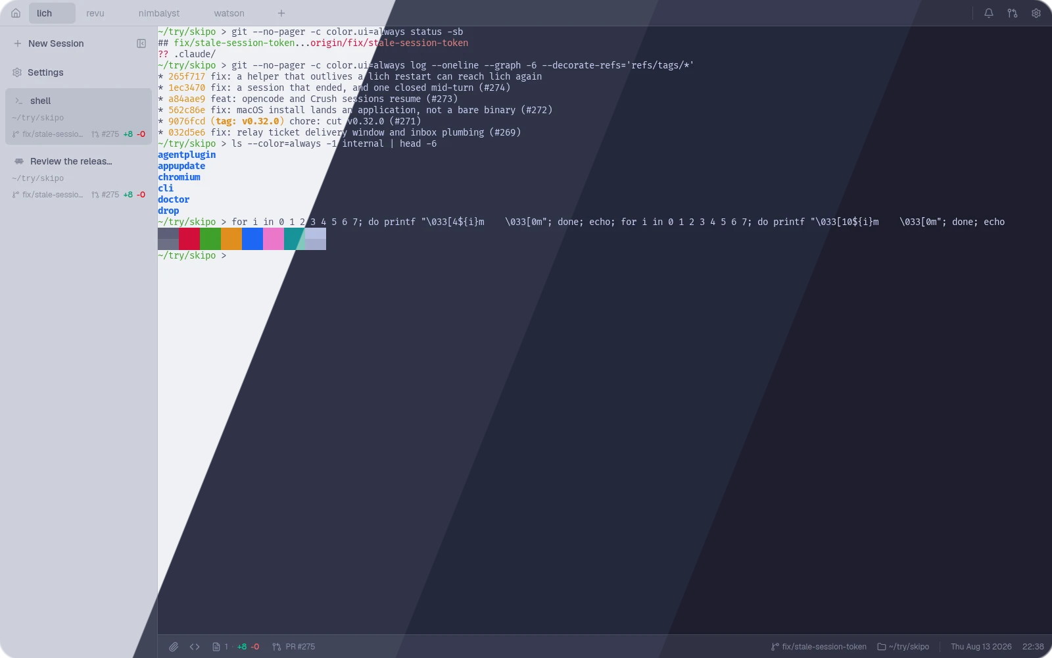Collapse the sidebar panel
1052x658 pixels.
point(141,43)
